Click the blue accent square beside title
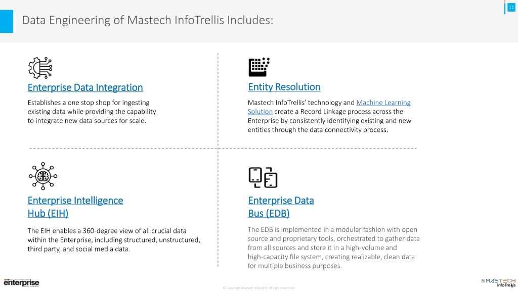The width and height of the screenshot is (518, 291). point(7,21)
